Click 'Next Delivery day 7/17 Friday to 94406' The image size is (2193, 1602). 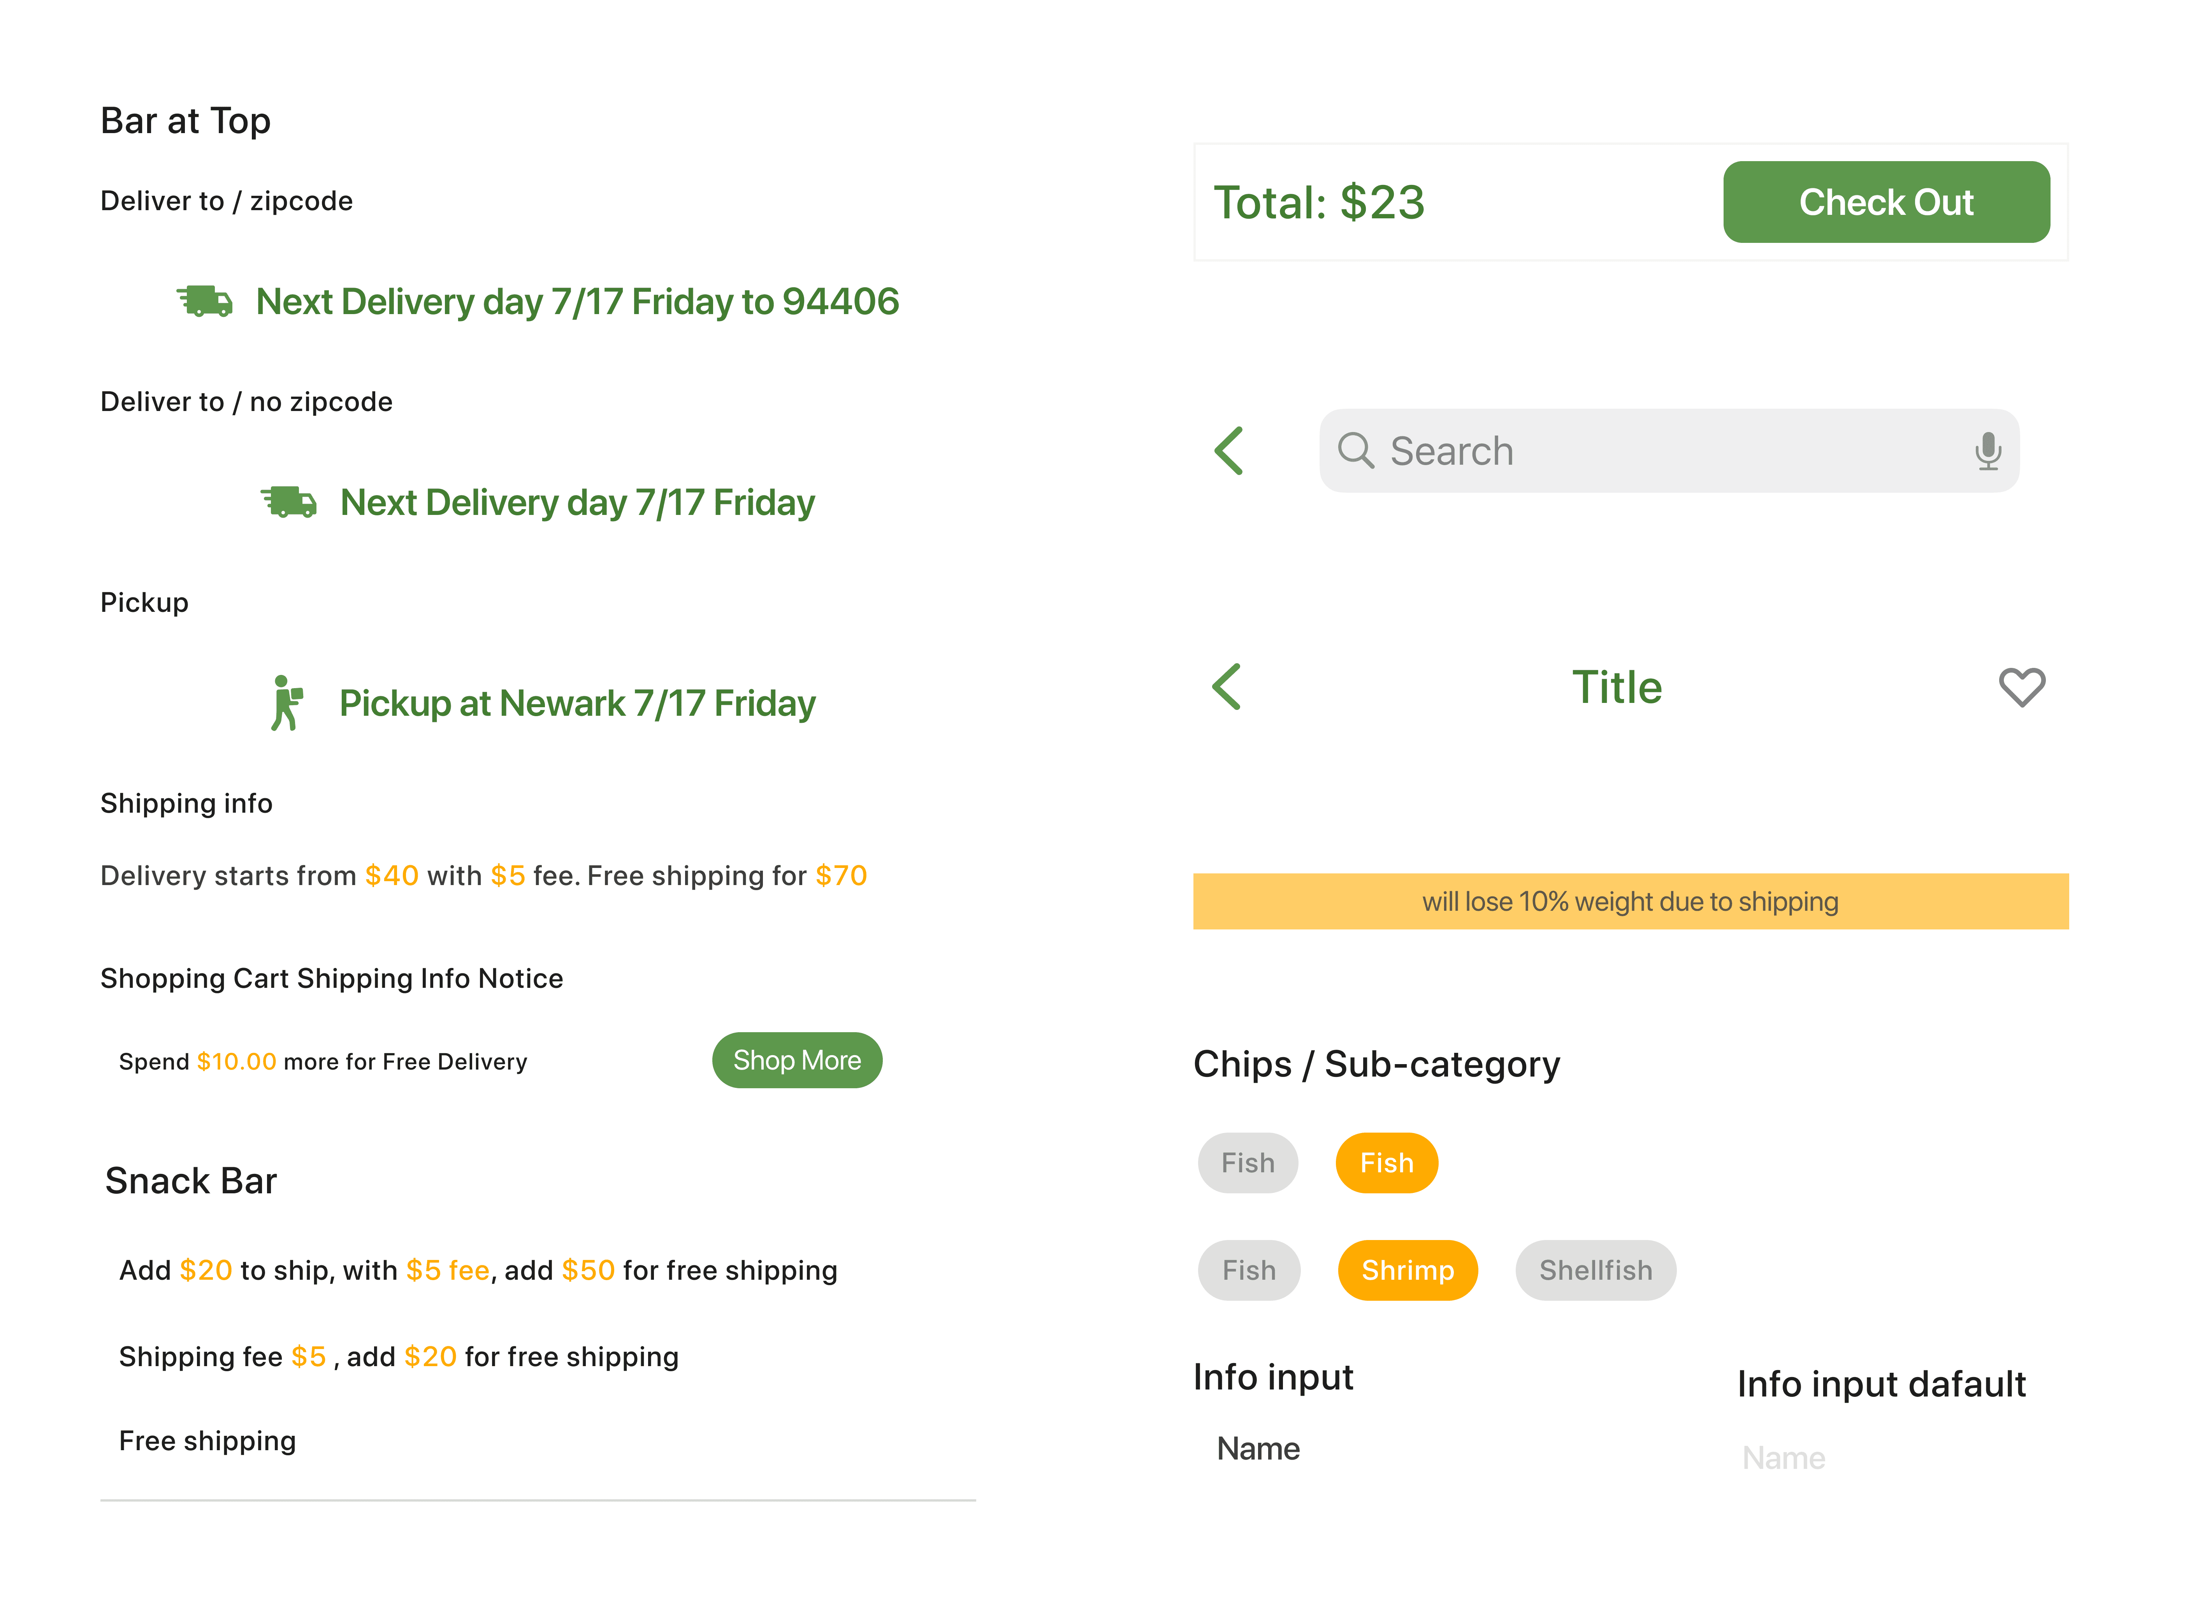pos(577,302)
